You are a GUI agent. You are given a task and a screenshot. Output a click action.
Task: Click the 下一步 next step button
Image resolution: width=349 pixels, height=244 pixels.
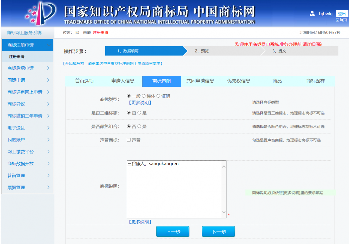tap(218, 231)
